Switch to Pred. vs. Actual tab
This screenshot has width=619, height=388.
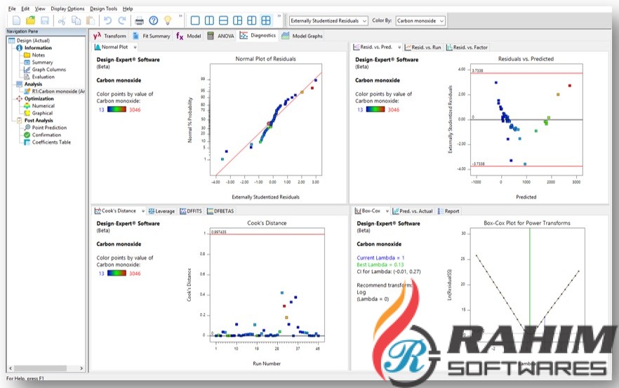point(413,211)
